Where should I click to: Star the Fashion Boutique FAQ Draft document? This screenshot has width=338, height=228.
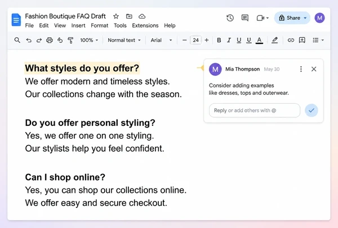(x=116, y=16)
